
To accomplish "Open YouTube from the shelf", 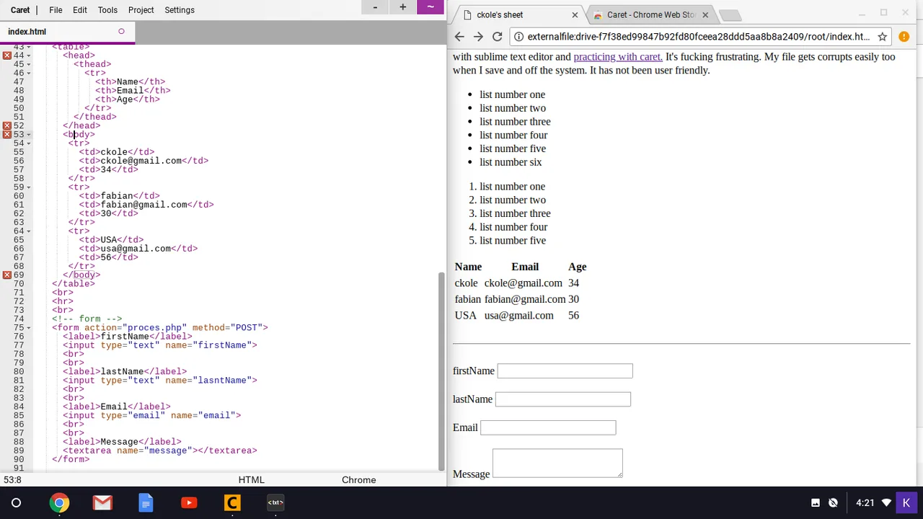I will (x=189, y=503).
